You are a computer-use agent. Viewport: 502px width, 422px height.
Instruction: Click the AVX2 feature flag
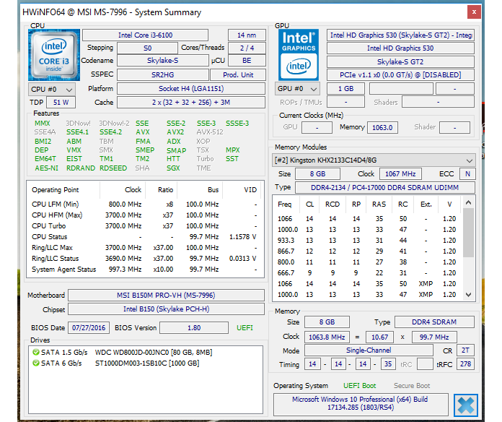pyautogui.click(x=175, y=132)
